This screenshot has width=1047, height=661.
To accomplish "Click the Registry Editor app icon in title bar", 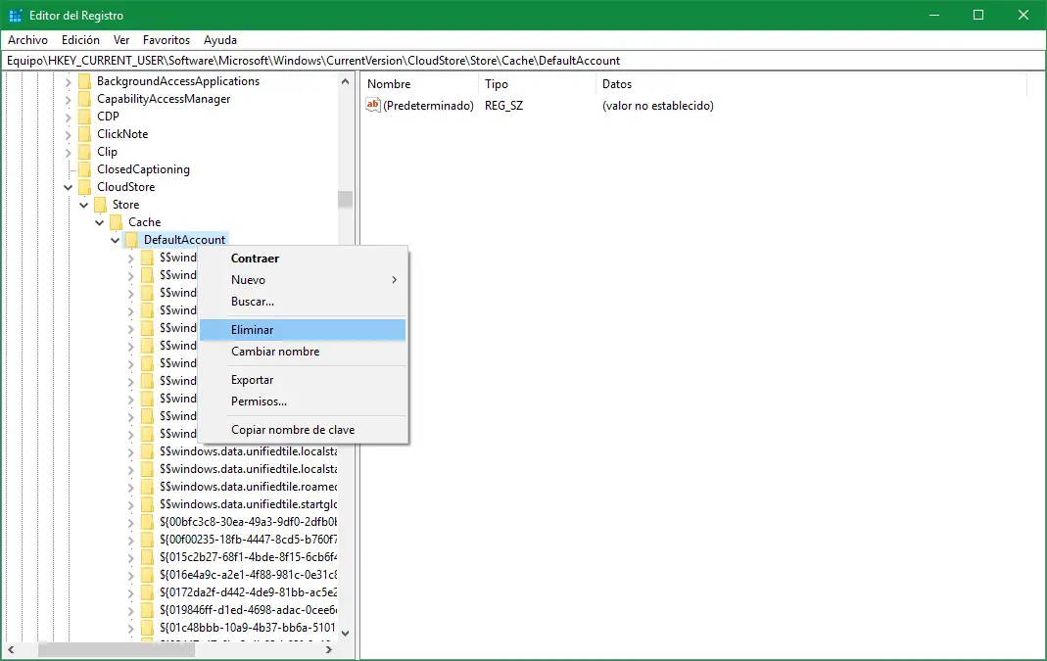I will coord(16,16).
